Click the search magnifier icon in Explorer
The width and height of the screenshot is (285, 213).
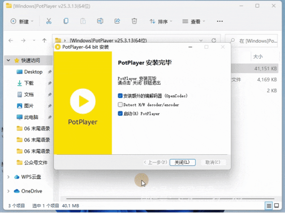(232, 40)
